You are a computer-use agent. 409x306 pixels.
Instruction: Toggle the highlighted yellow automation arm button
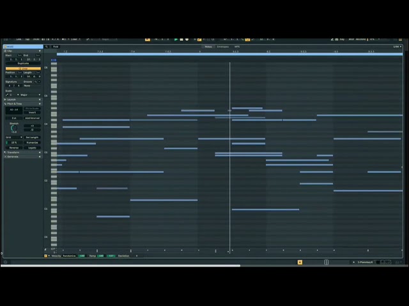pos(199,40)
